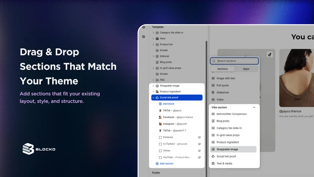Collapse the Social link proof section
The image size is (314, 177).
[x=153, y=98]
